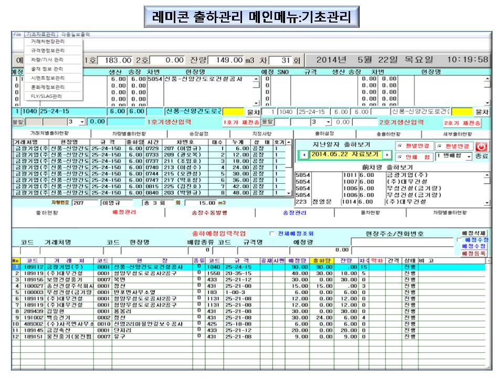Choose 거래처현장관리 from the menu
This screenshot has height=378, width=504.
point(48,41)
